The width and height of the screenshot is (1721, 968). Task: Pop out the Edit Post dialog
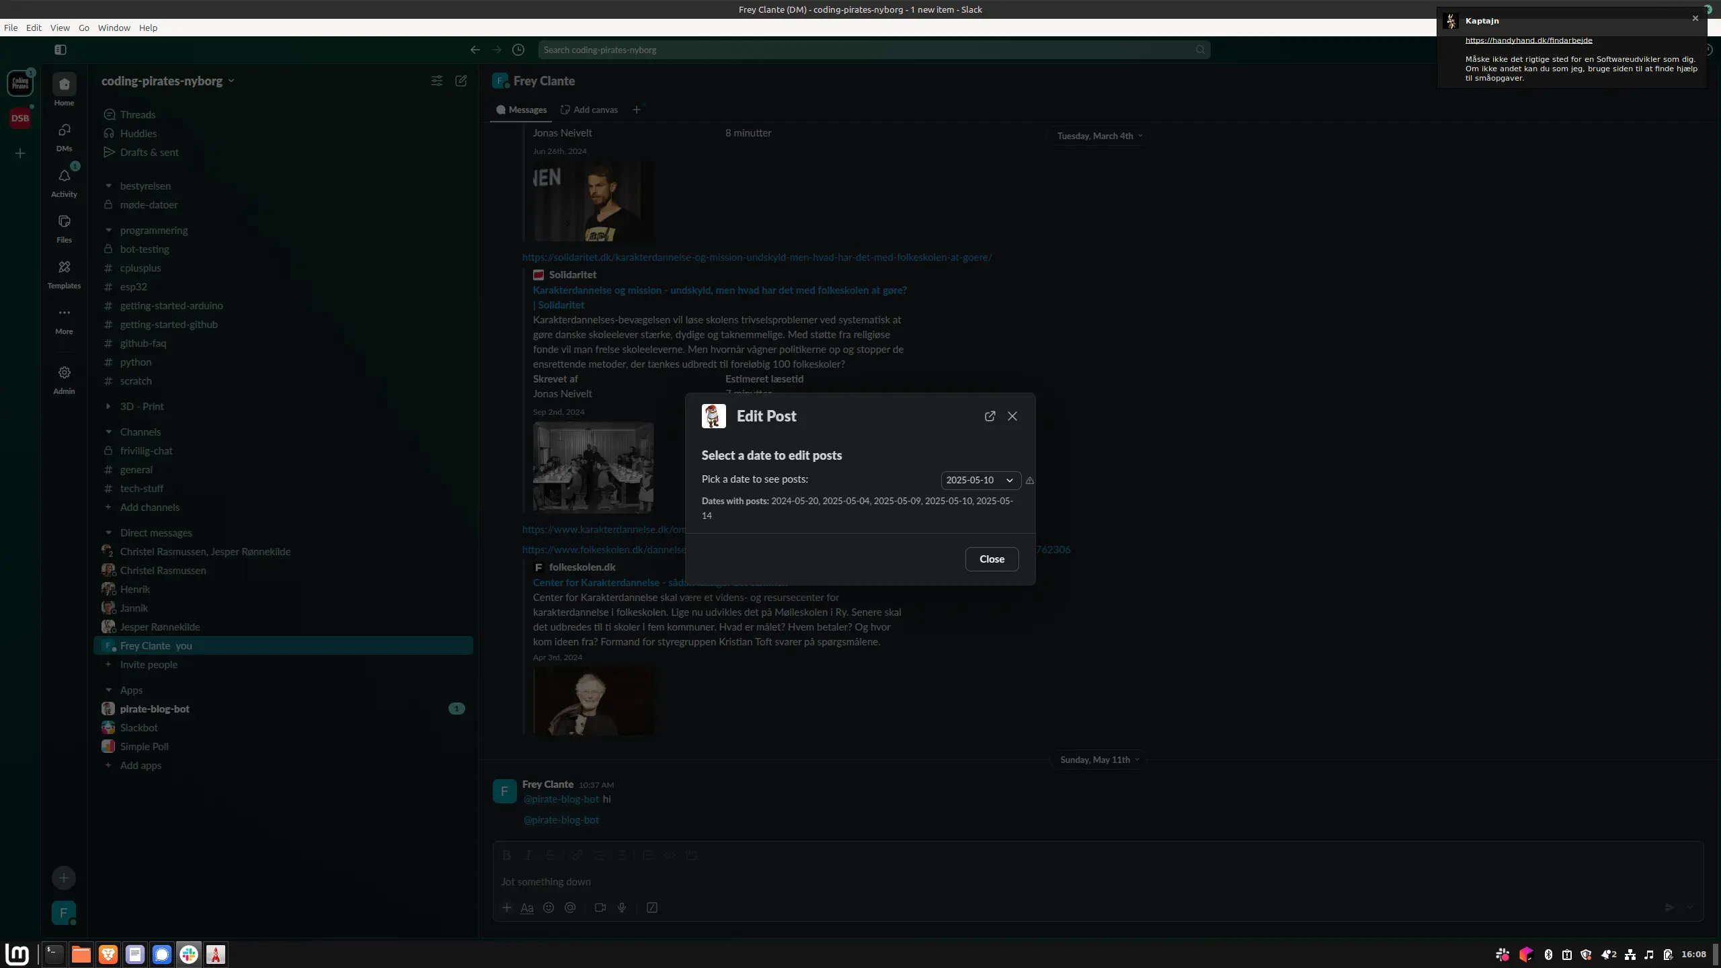[990, 416]
